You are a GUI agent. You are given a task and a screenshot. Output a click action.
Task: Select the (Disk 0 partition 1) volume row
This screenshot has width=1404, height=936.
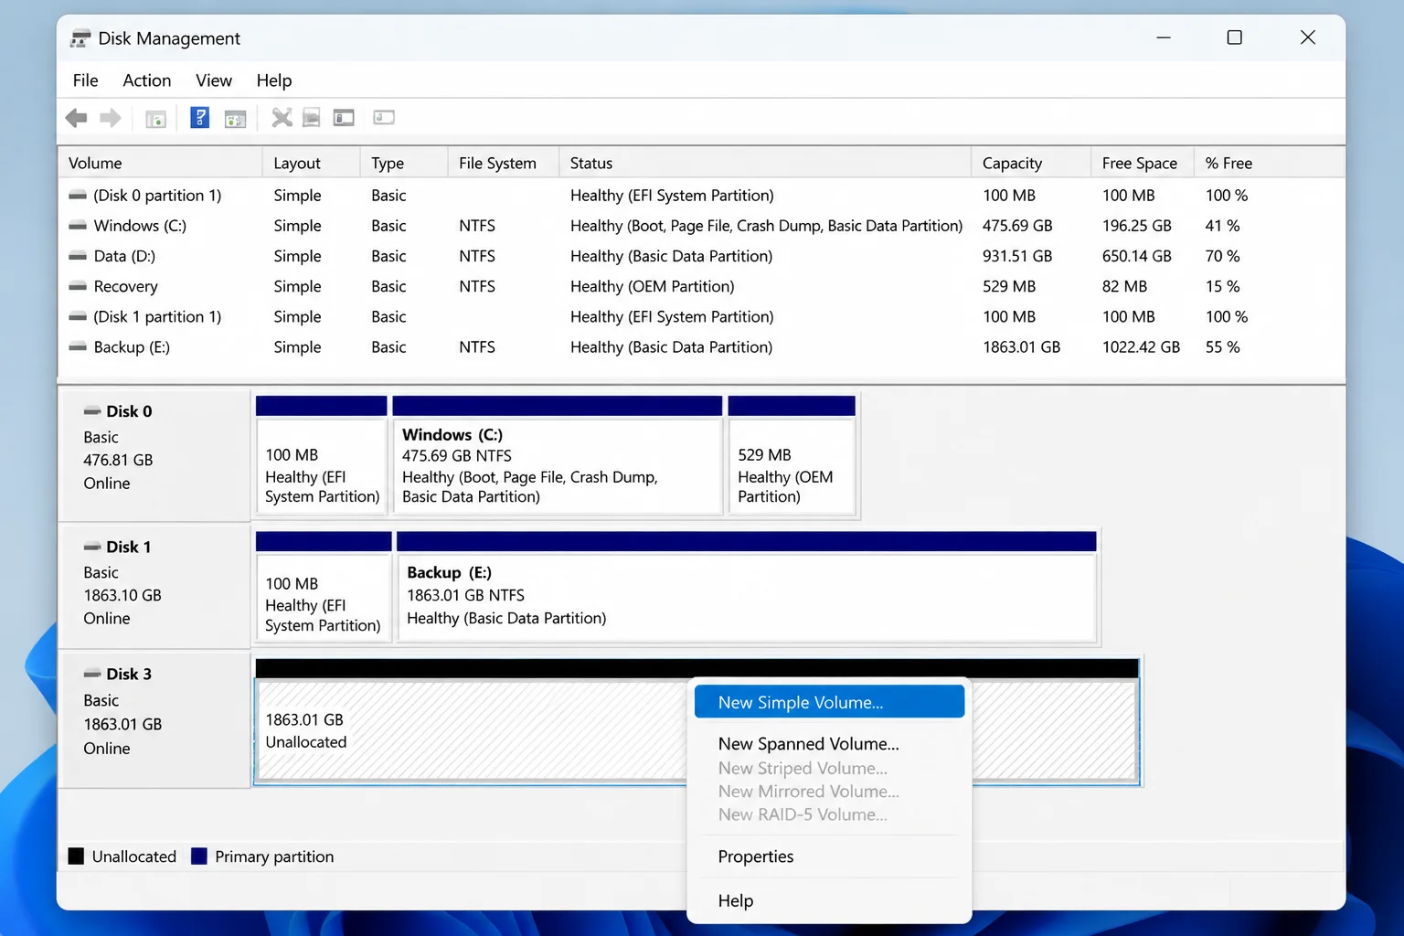701,196
